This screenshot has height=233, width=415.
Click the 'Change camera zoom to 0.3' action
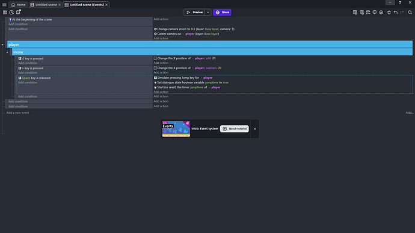click(x=194, y=29)
